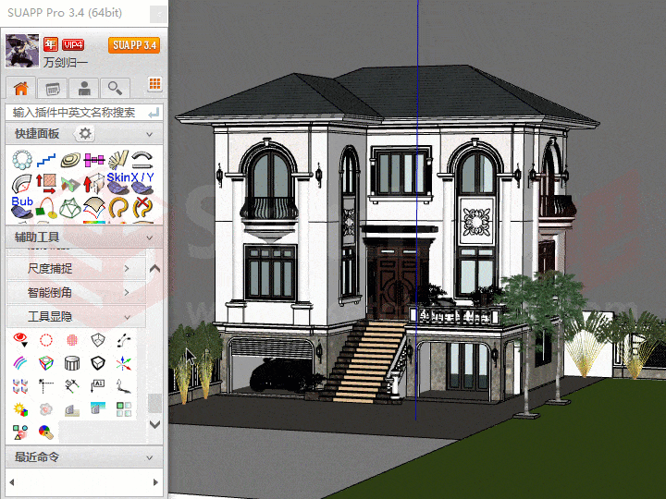Toggle the sun shadows display icon
The image size is (666, 499).
[20, 408]
